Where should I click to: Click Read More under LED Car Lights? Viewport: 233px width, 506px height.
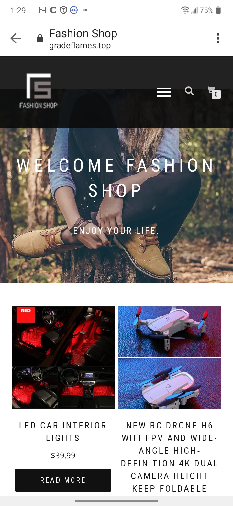[63, 480]
